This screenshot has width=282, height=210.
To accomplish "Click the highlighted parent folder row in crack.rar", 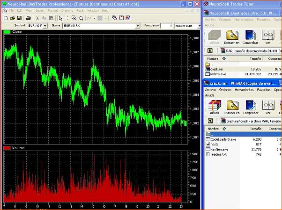I will (x=243, y=134).
